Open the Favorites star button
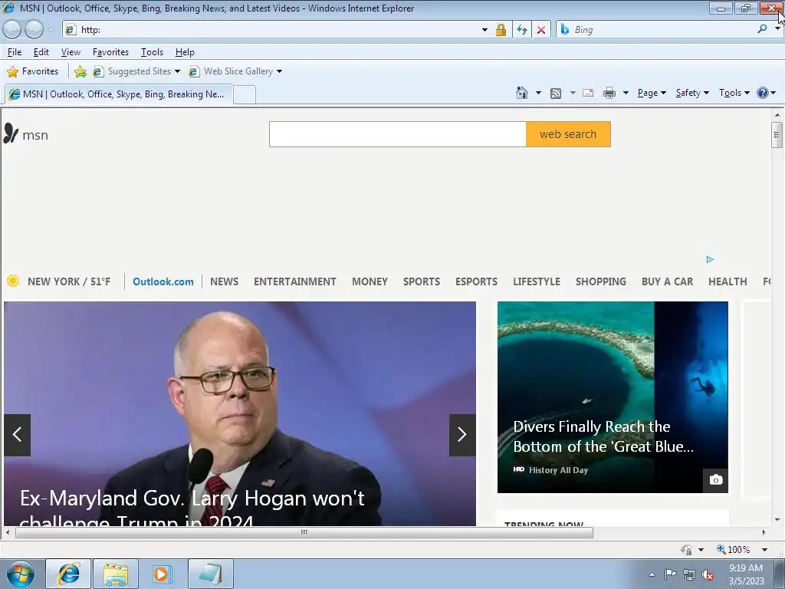This screenshot has width=785, height=589. (33, 71)
